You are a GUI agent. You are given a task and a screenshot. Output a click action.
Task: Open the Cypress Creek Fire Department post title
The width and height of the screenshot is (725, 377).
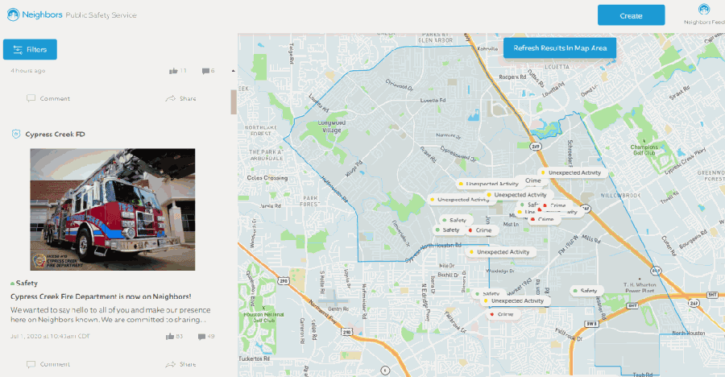101,296
